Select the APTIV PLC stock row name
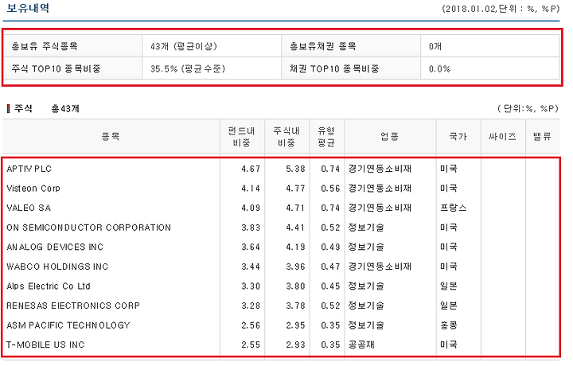573x366 pixels. point(29,169)
